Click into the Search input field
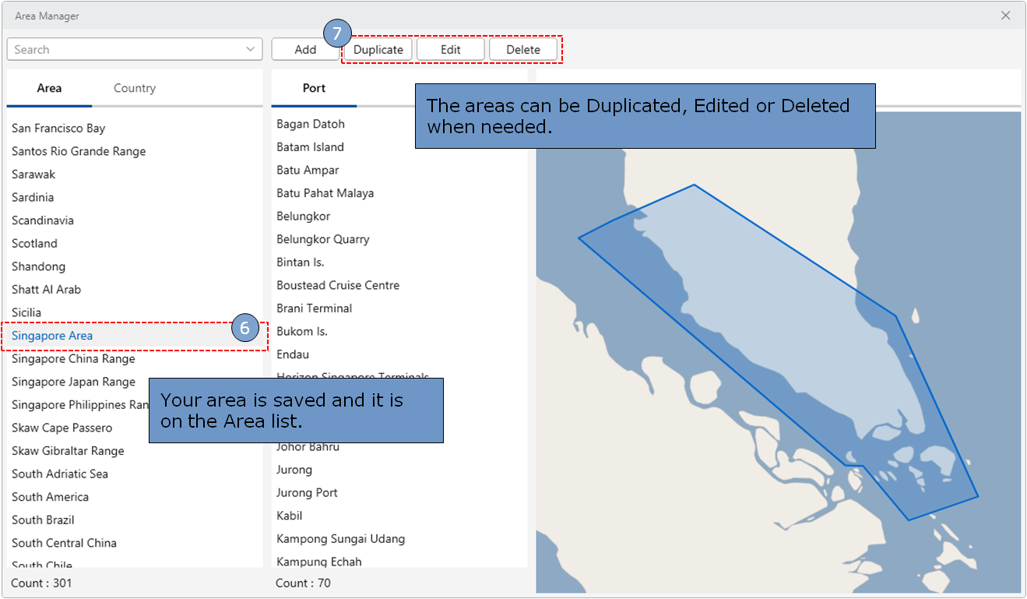This screenshot has width=1027, height=599. tap(125, 49)
